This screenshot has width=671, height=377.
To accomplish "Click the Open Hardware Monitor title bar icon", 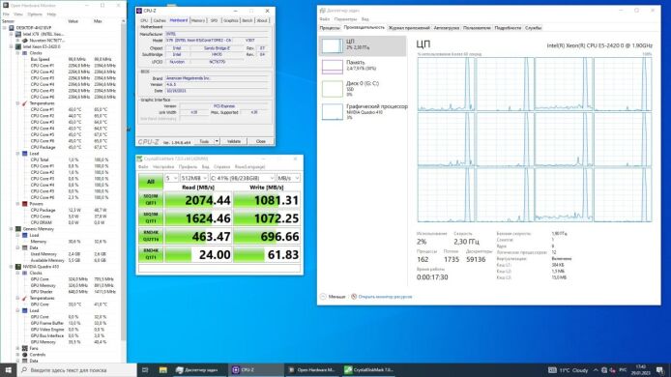I will click(5, 6).
